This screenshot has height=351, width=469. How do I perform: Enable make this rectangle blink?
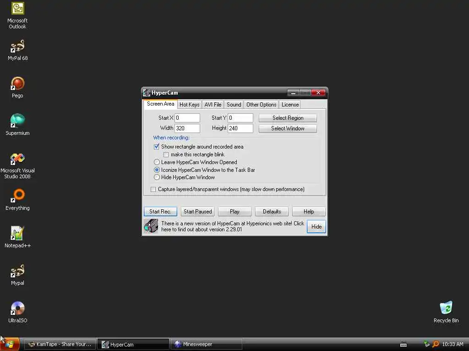pyautogui.click(x=166, y=154)
